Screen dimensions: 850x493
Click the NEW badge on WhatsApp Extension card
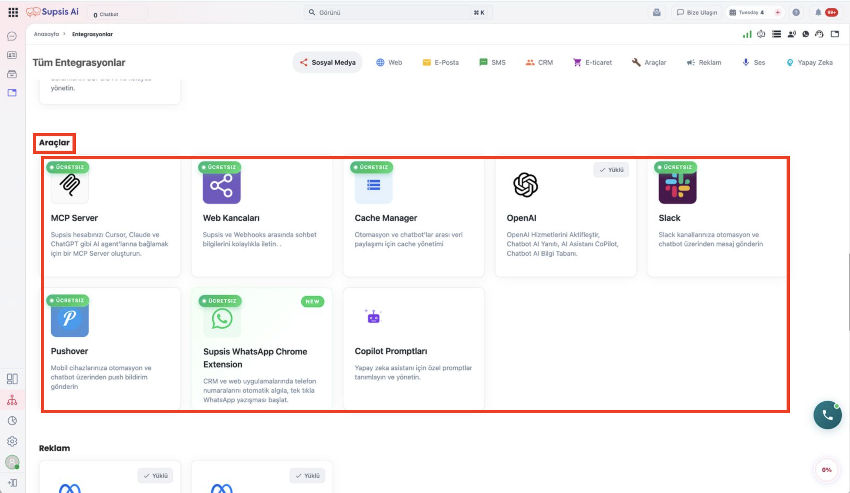pyautogui.click(x=312, y=301)
